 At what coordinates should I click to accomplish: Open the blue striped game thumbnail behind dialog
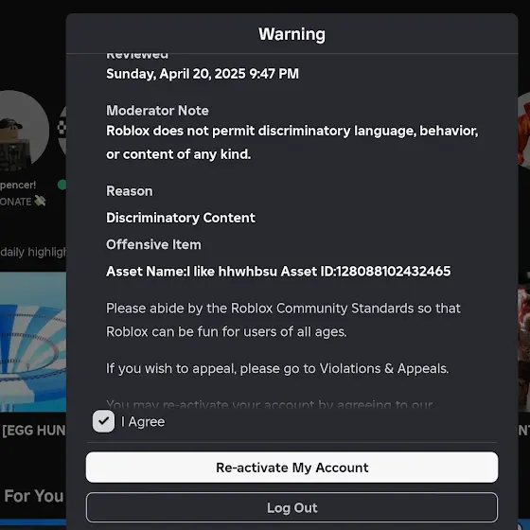pos(33,342)
